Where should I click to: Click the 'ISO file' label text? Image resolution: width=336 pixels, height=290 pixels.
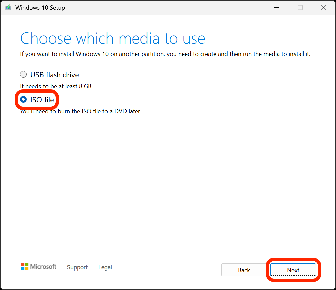(x=41, y=99)
